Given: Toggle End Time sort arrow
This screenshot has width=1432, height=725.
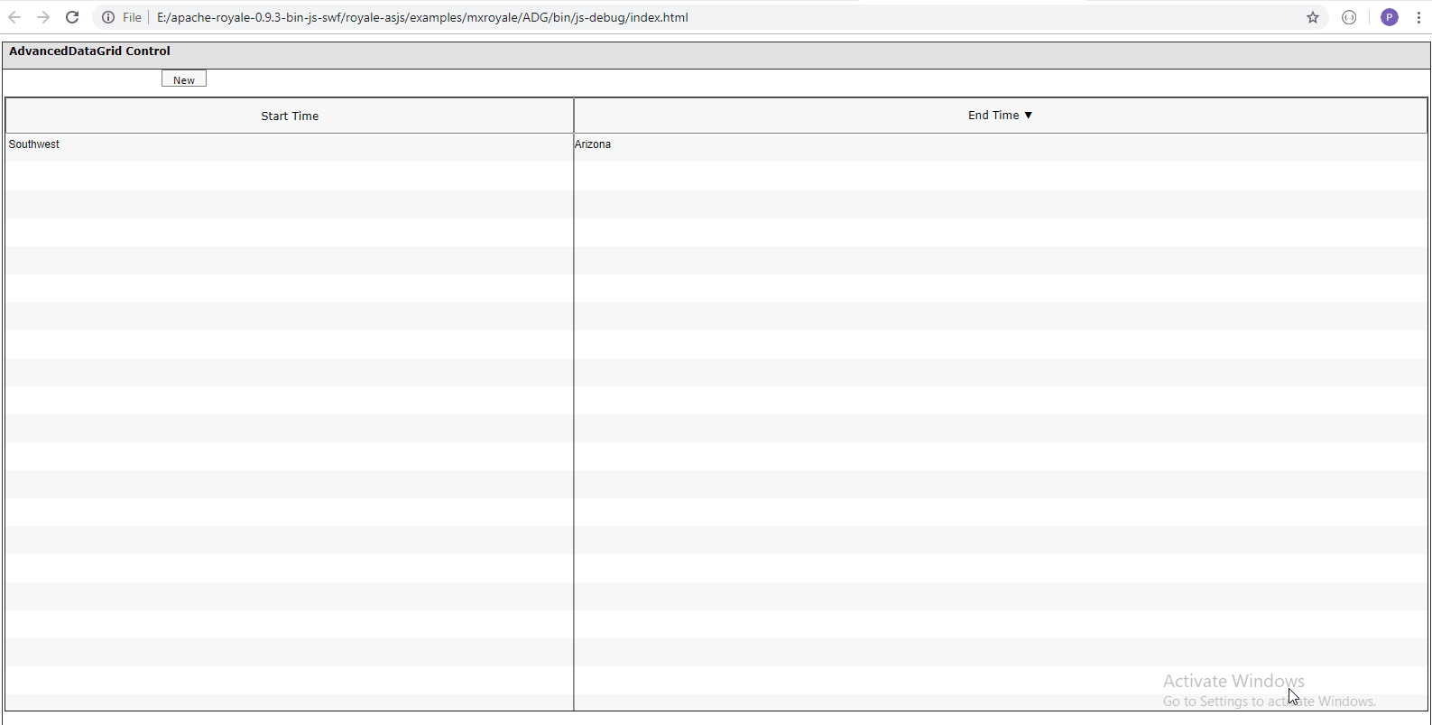Looking at the screenshot, I should point(1028,116).
